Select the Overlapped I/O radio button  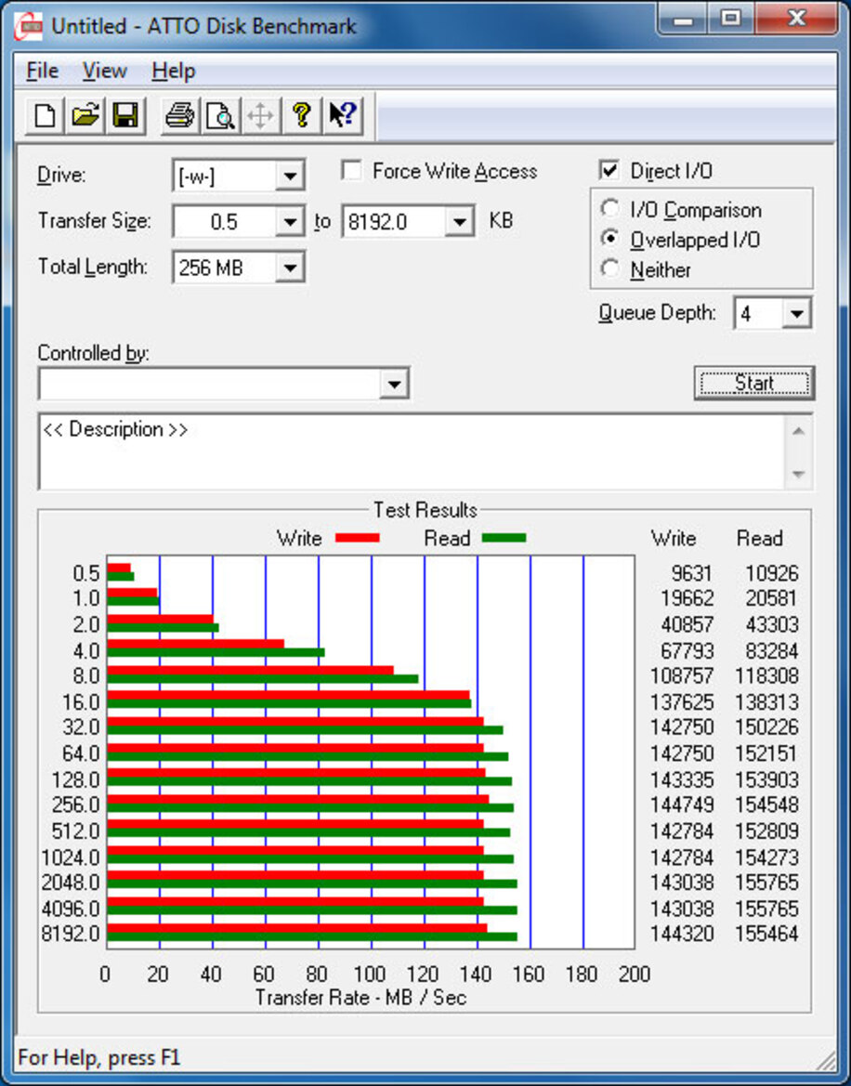tap(610, 239)
